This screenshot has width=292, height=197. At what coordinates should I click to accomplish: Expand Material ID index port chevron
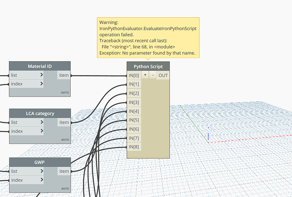tap(41, 84)
